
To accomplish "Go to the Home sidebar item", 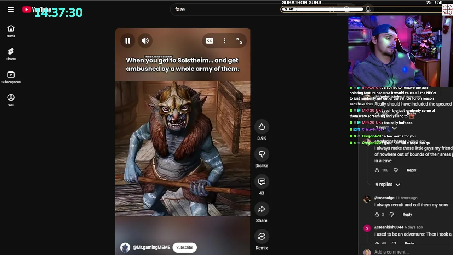I will click(x=11, y=31).
